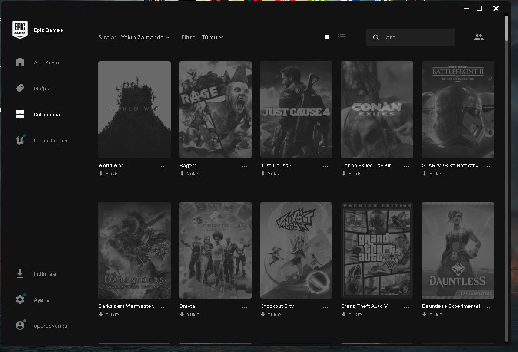Open Just Cause 4 three-dot options
The width and height of the screenshot is (518, 352).
326,167
